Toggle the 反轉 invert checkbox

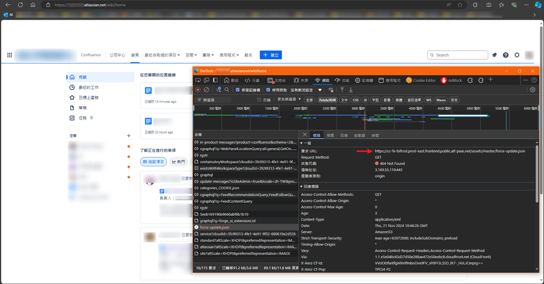[x=259, y=100]
